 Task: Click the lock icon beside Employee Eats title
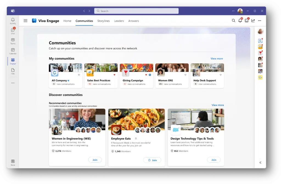136,139
